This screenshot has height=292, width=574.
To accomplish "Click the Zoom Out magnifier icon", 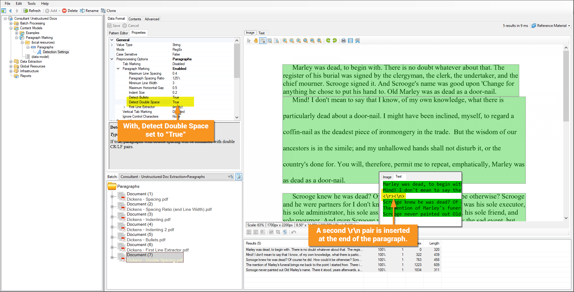I will point(292,41).
